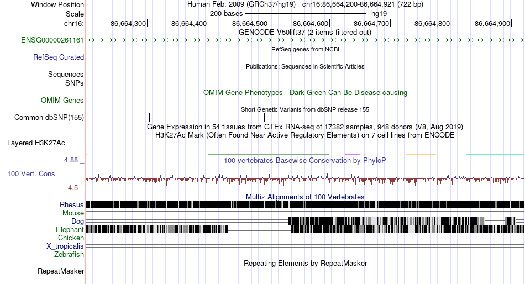Screen dimensions: 525x284
Task: Click the hg19 label beside scale bar
Action: pyautogui.click(x=379, y=14)
